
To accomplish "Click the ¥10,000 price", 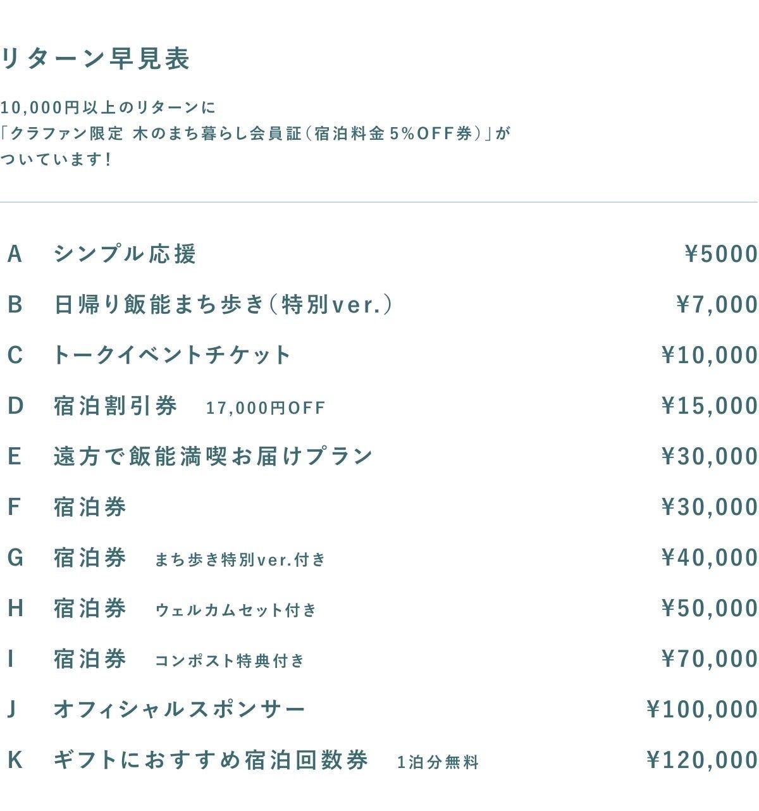I will [709, 356].
